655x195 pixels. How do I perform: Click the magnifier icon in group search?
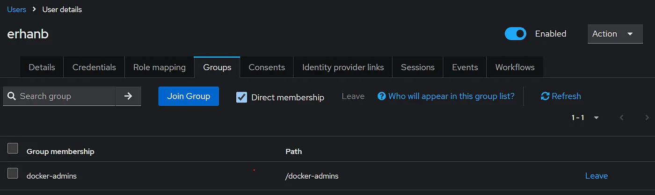pyautogui.click(x=12, y=96)
